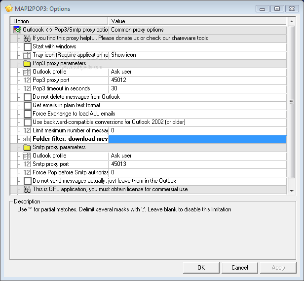Screen dimensions: 304x281
Task: Click the Cancel button
Action: [x=240, y=268]
